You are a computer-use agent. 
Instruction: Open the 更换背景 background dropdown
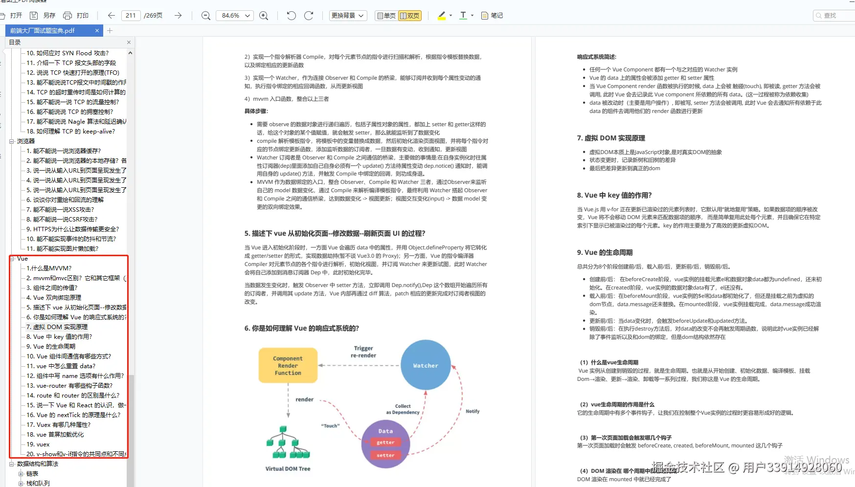point(348,16)
